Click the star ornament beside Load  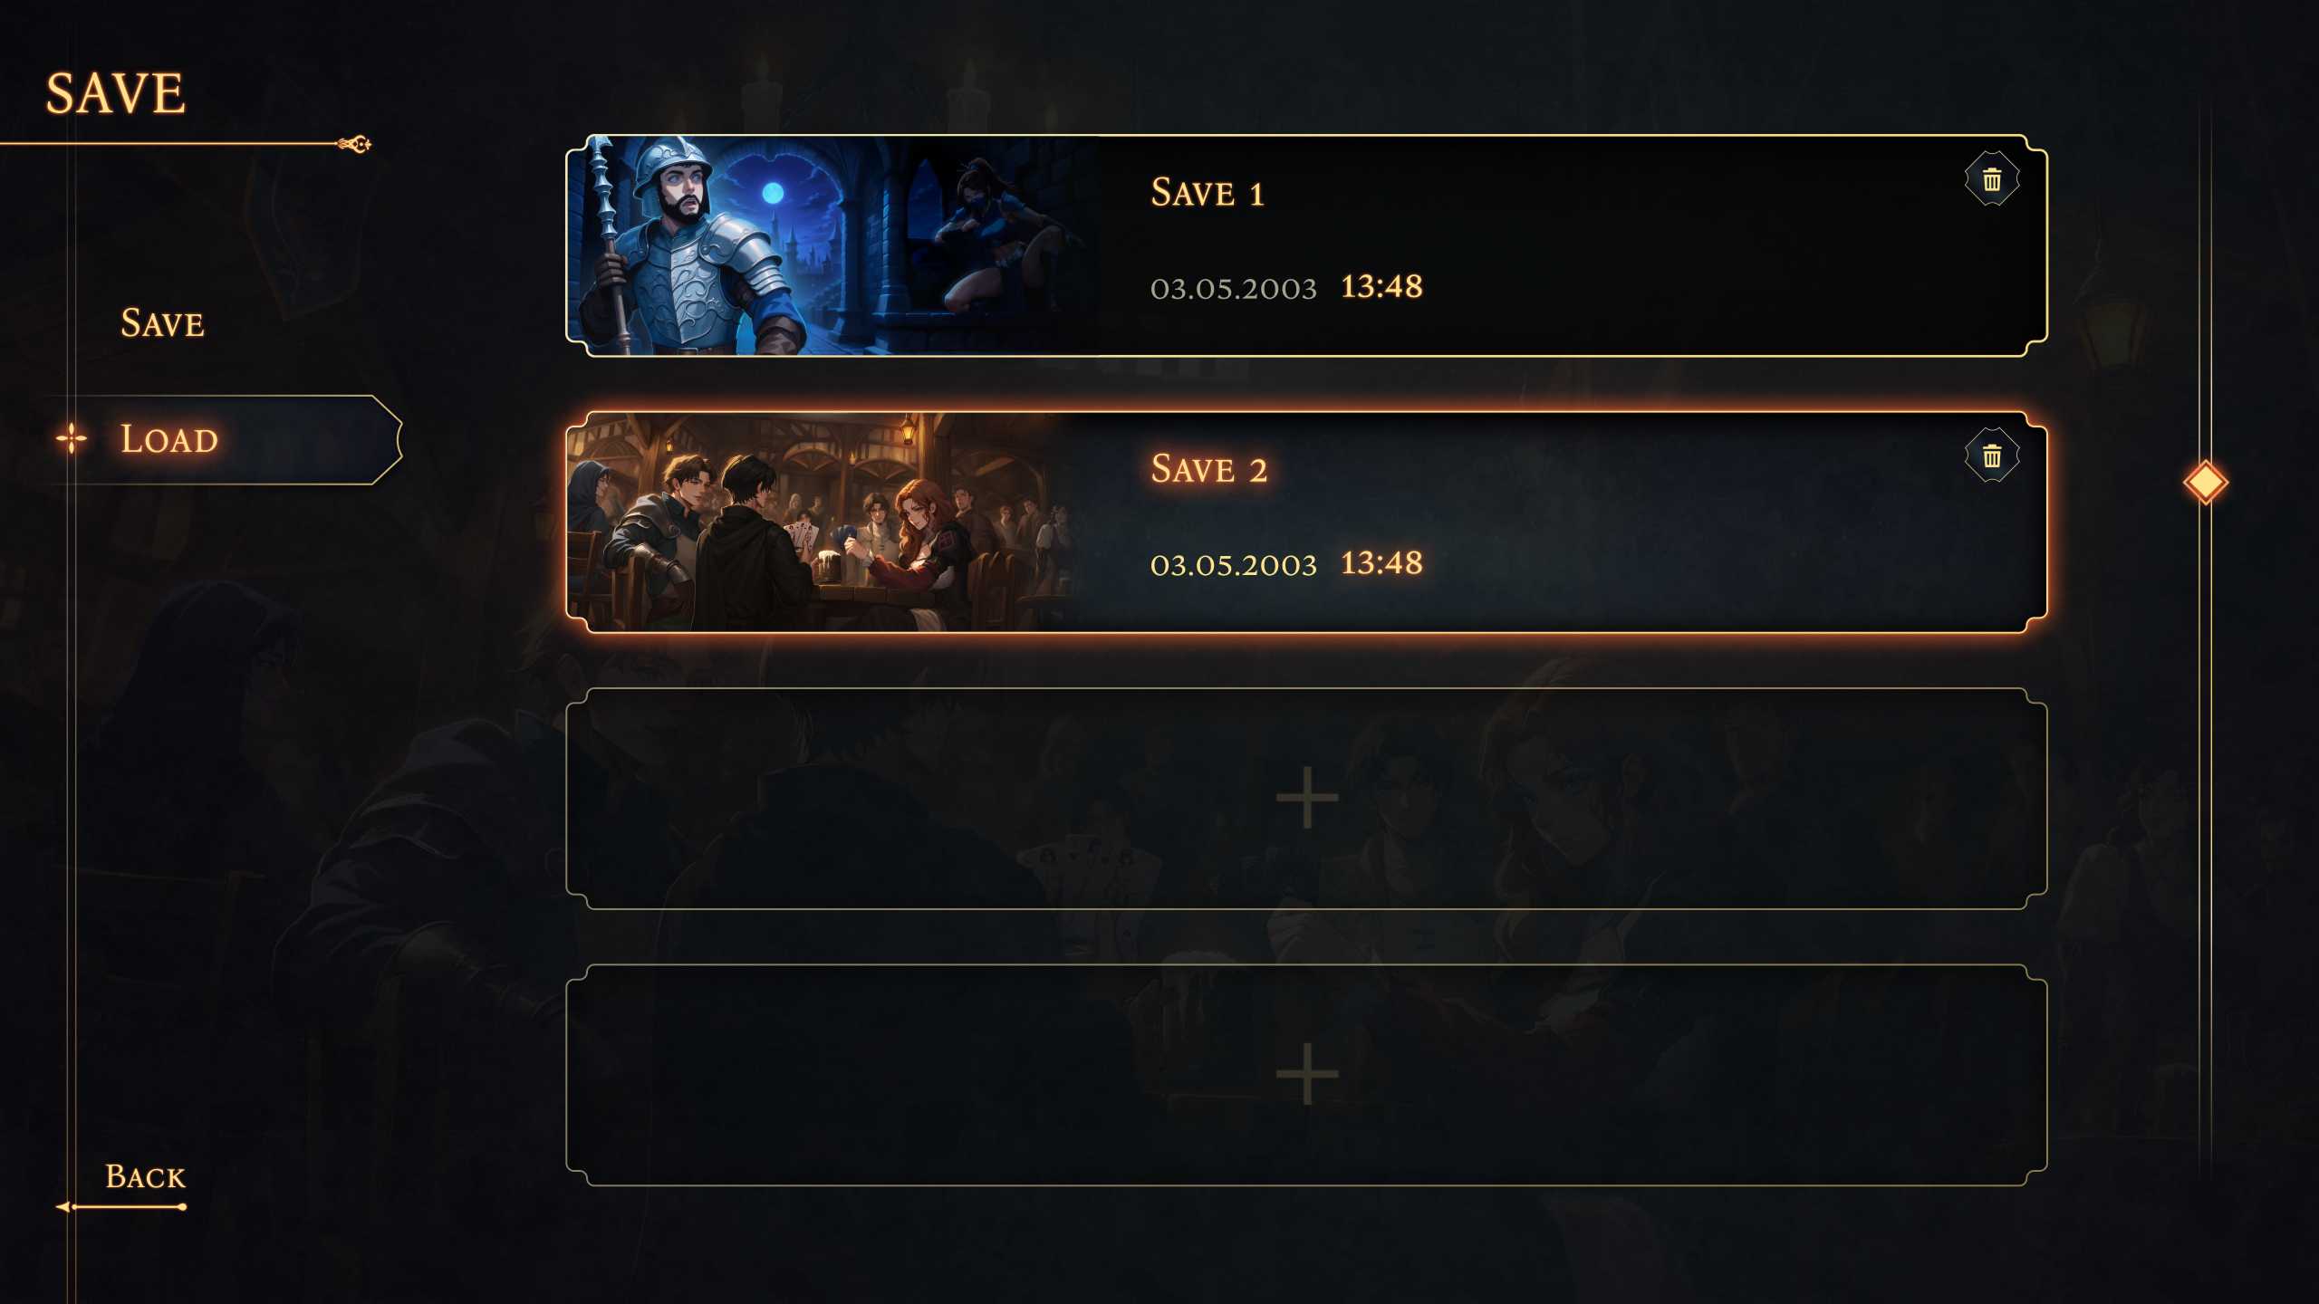click(72, 439)
